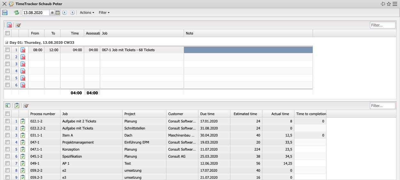
Task: Click the highlighted Note cell in row 1
Action: click(248, 50)
